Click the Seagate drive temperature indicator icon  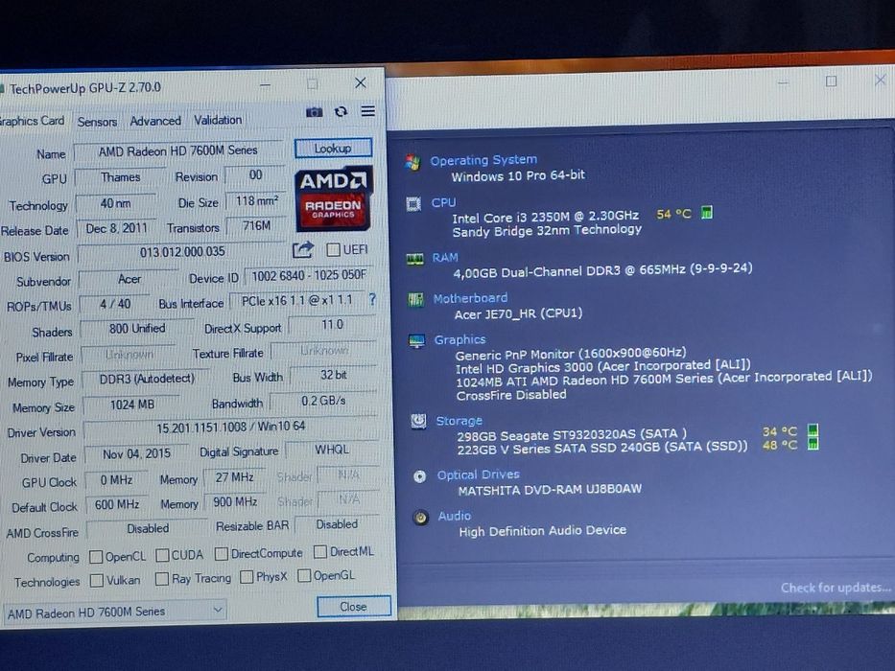(x=813, y=429)
